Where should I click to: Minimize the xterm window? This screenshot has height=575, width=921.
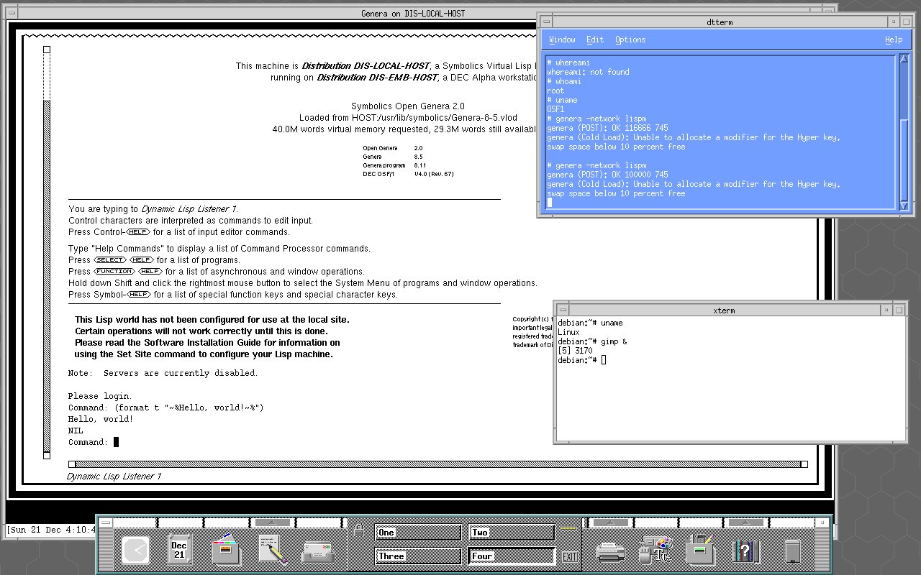(886, 310)
